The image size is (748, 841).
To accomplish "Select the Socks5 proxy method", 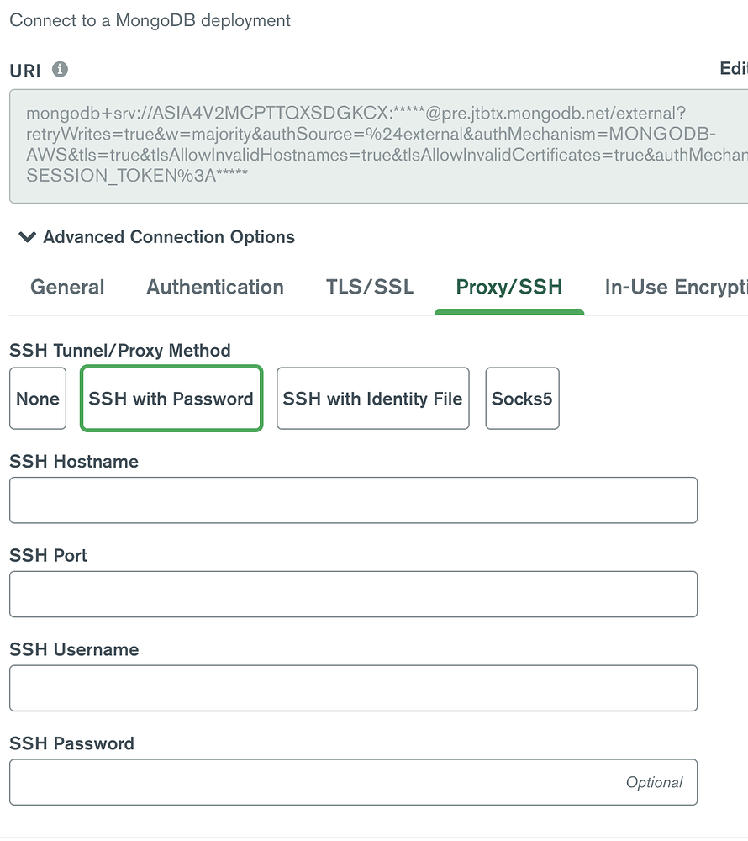I will (x=522, y=399).
